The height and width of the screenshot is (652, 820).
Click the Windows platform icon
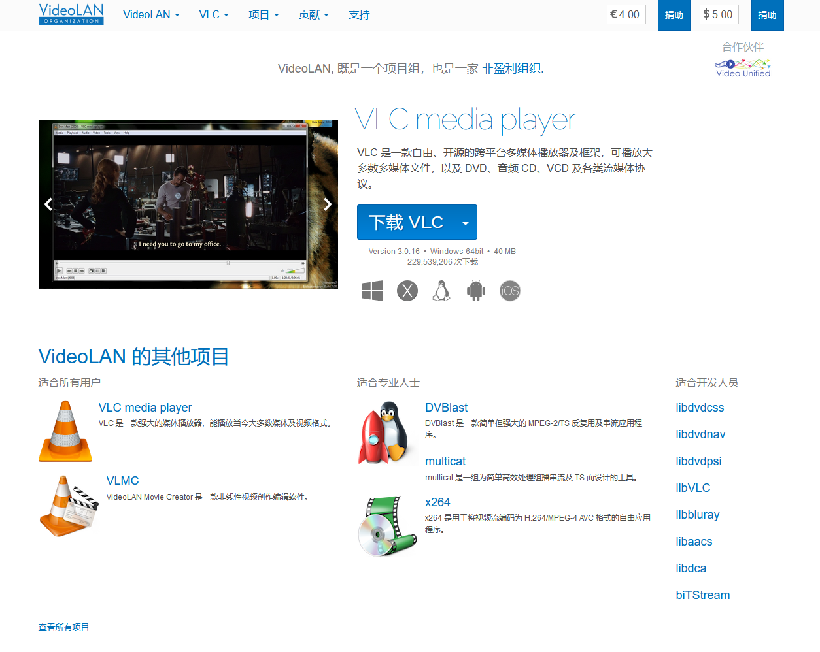[373, 291]
